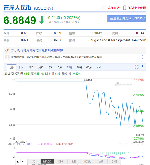Image resolution: width=150 pixels, height=165 pixels.
Task: Click the black down triangle below the indicators
Action: click(23, 161)
